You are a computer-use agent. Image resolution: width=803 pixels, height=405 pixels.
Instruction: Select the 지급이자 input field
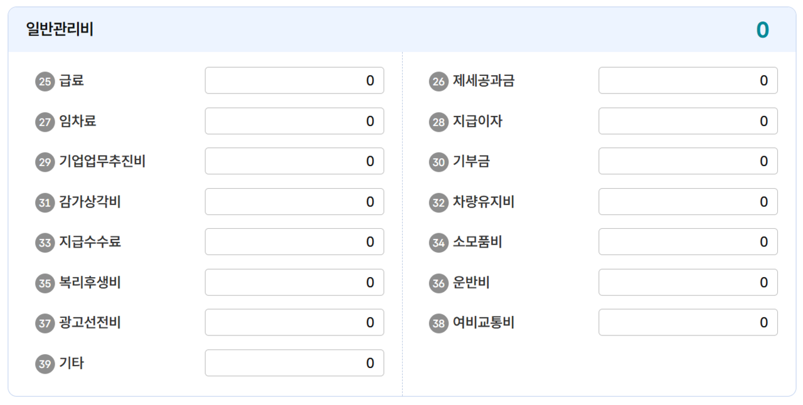(688, 121)
